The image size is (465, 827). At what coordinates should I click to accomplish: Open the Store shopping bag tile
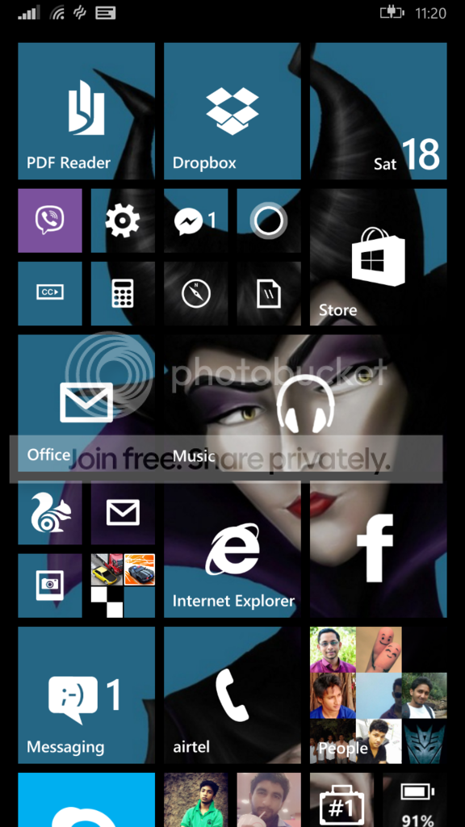pos(379,257)
